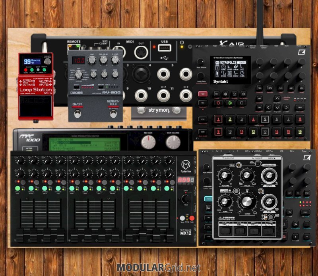Screen dimensions: 318x276
Task: Click the X Air input jack 10
Action: (x=141, y=95)
